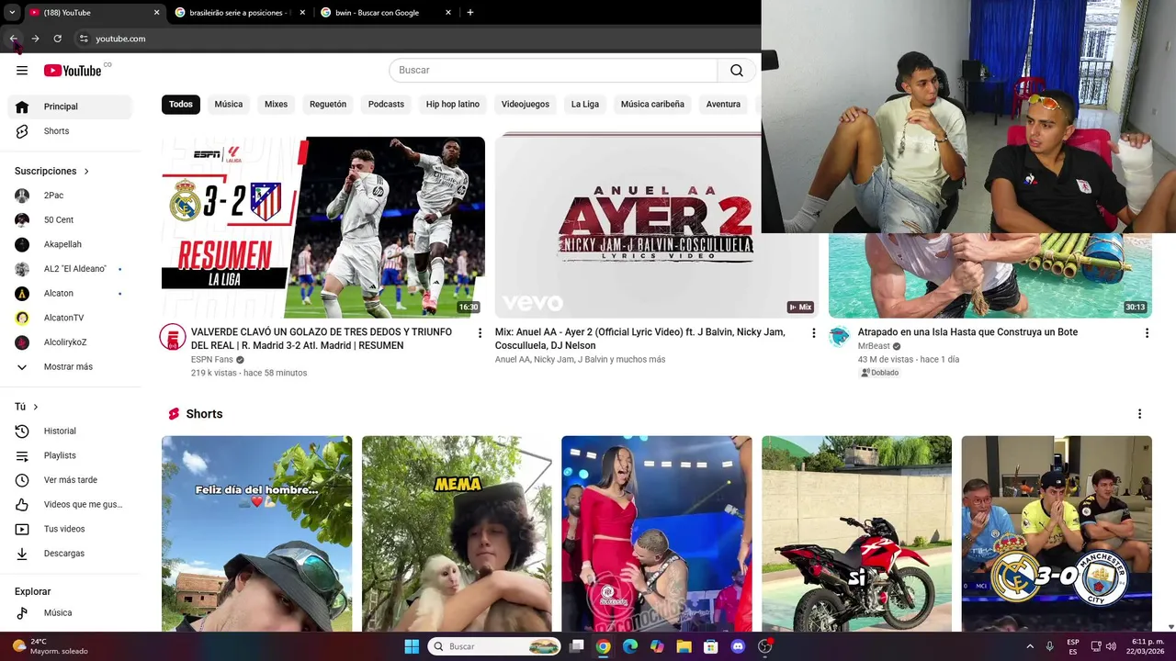Screen dimensions: 1176x661
Task: Open browser tab list dropdown
Action: click(x=12, y=13)
